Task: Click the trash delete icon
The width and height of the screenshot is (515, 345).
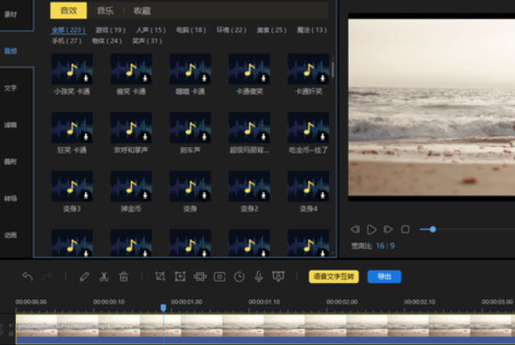Action: [x=124, y=276]
